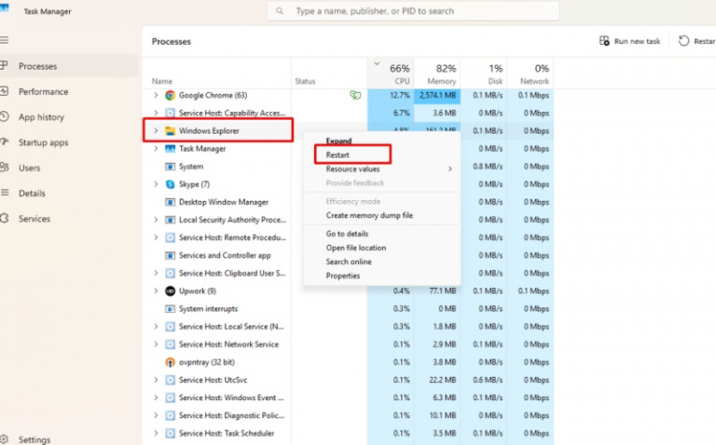Image resolution: width=716 pixels, height=445 pixels.
Task: Click the Google Chrome process icon
Action: pos(170,95)
